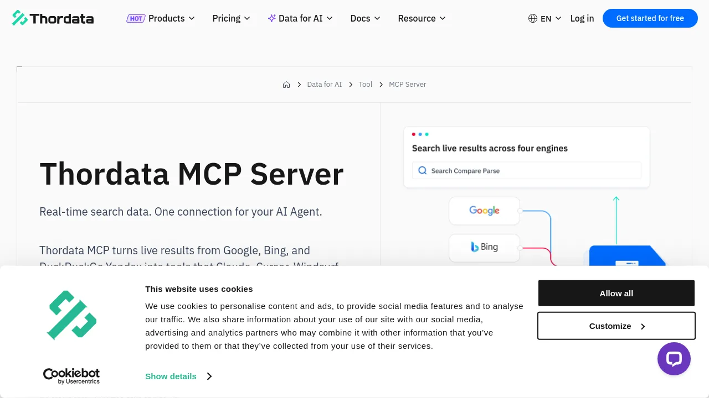Click the Thordata logo
This screenshot has width=709, height=398.
pyautogui.click(x=53, y=18)
